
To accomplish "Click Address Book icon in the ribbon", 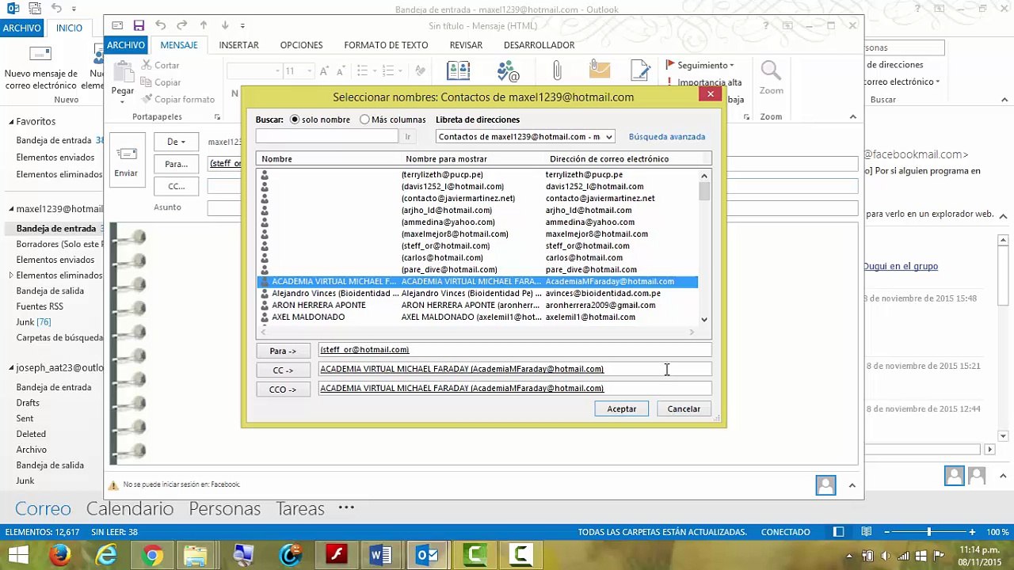I will click(459, 71).
